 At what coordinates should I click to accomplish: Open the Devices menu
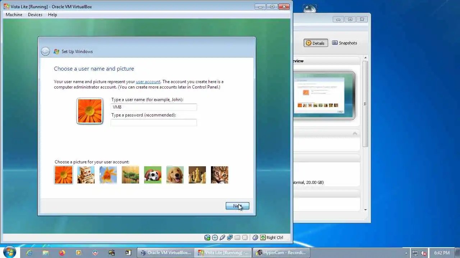click(x=35, y=15)
